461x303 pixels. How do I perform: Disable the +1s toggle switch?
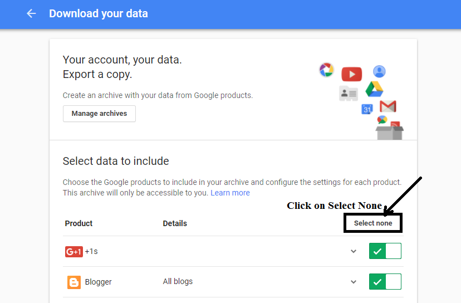(x=385, y=251)
